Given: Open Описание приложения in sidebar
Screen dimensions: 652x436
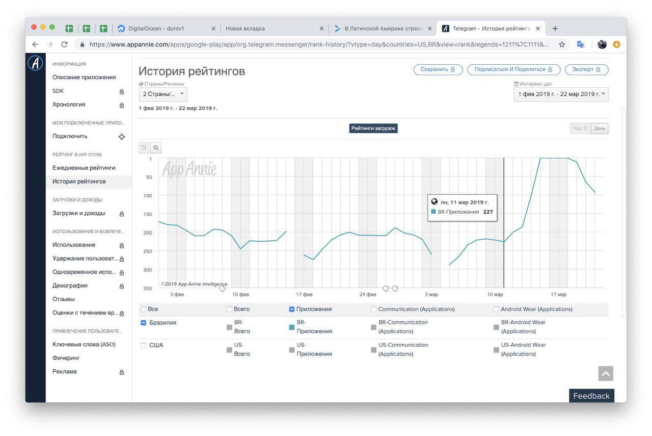Looking at the screenshot, I should point(84,78).
